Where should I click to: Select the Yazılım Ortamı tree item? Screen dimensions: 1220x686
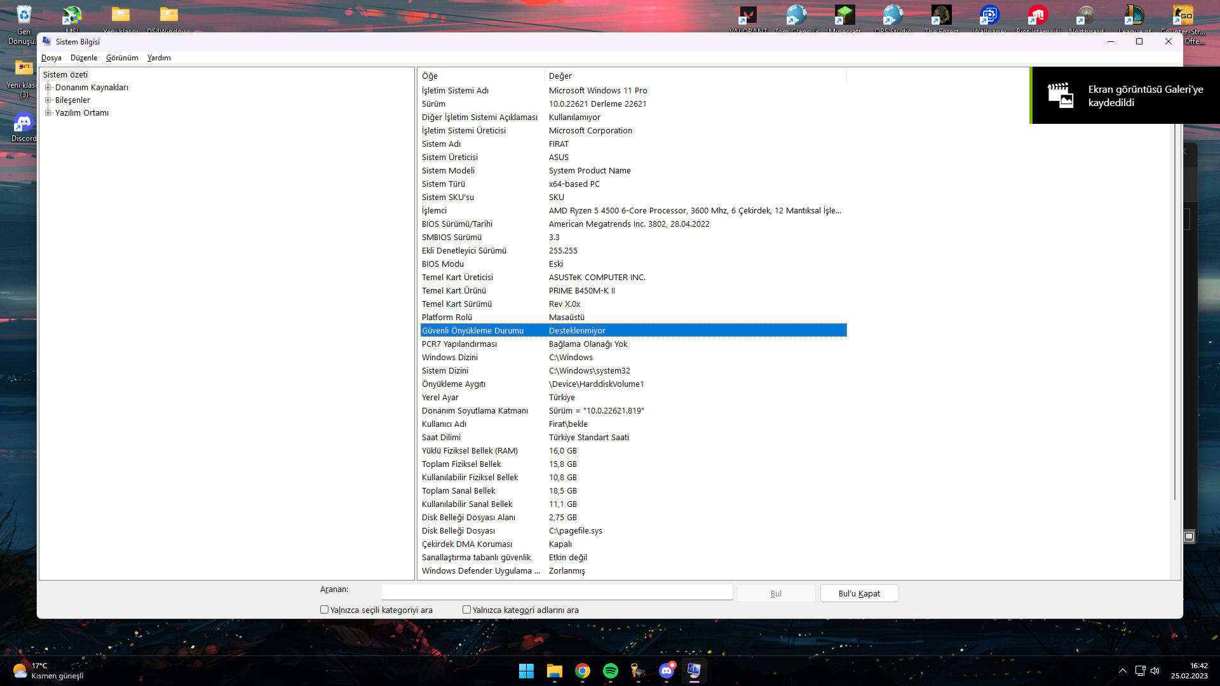coord(82,113)
